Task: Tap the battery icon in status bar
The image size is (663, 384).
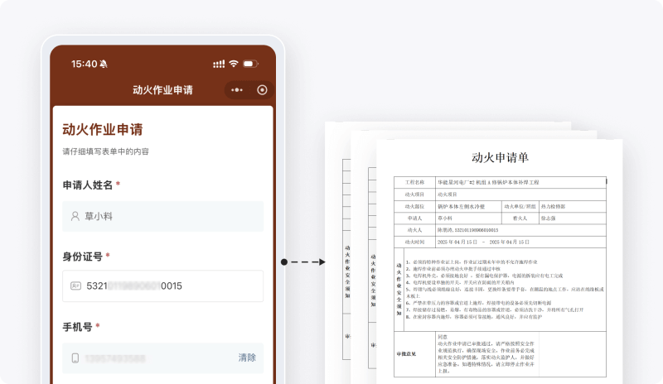Action: pyautogui.click(x=249, y=64)
